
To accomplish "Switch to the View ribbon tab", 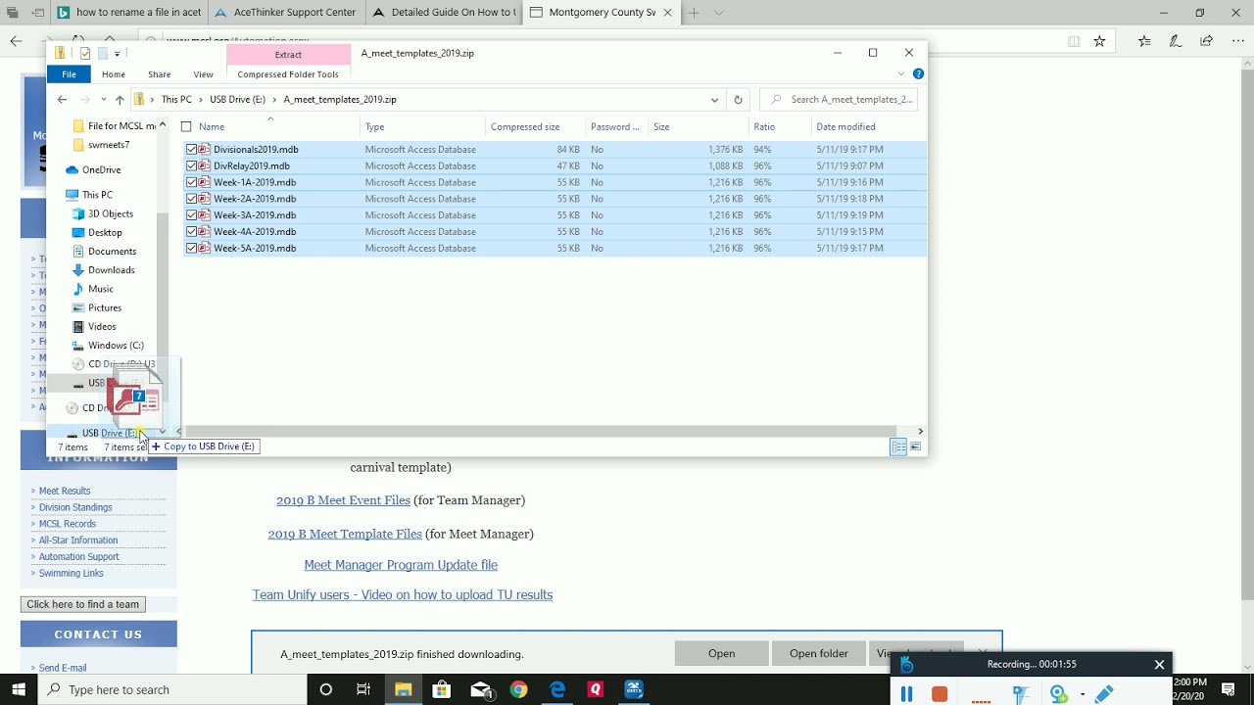I will point(203,74).
